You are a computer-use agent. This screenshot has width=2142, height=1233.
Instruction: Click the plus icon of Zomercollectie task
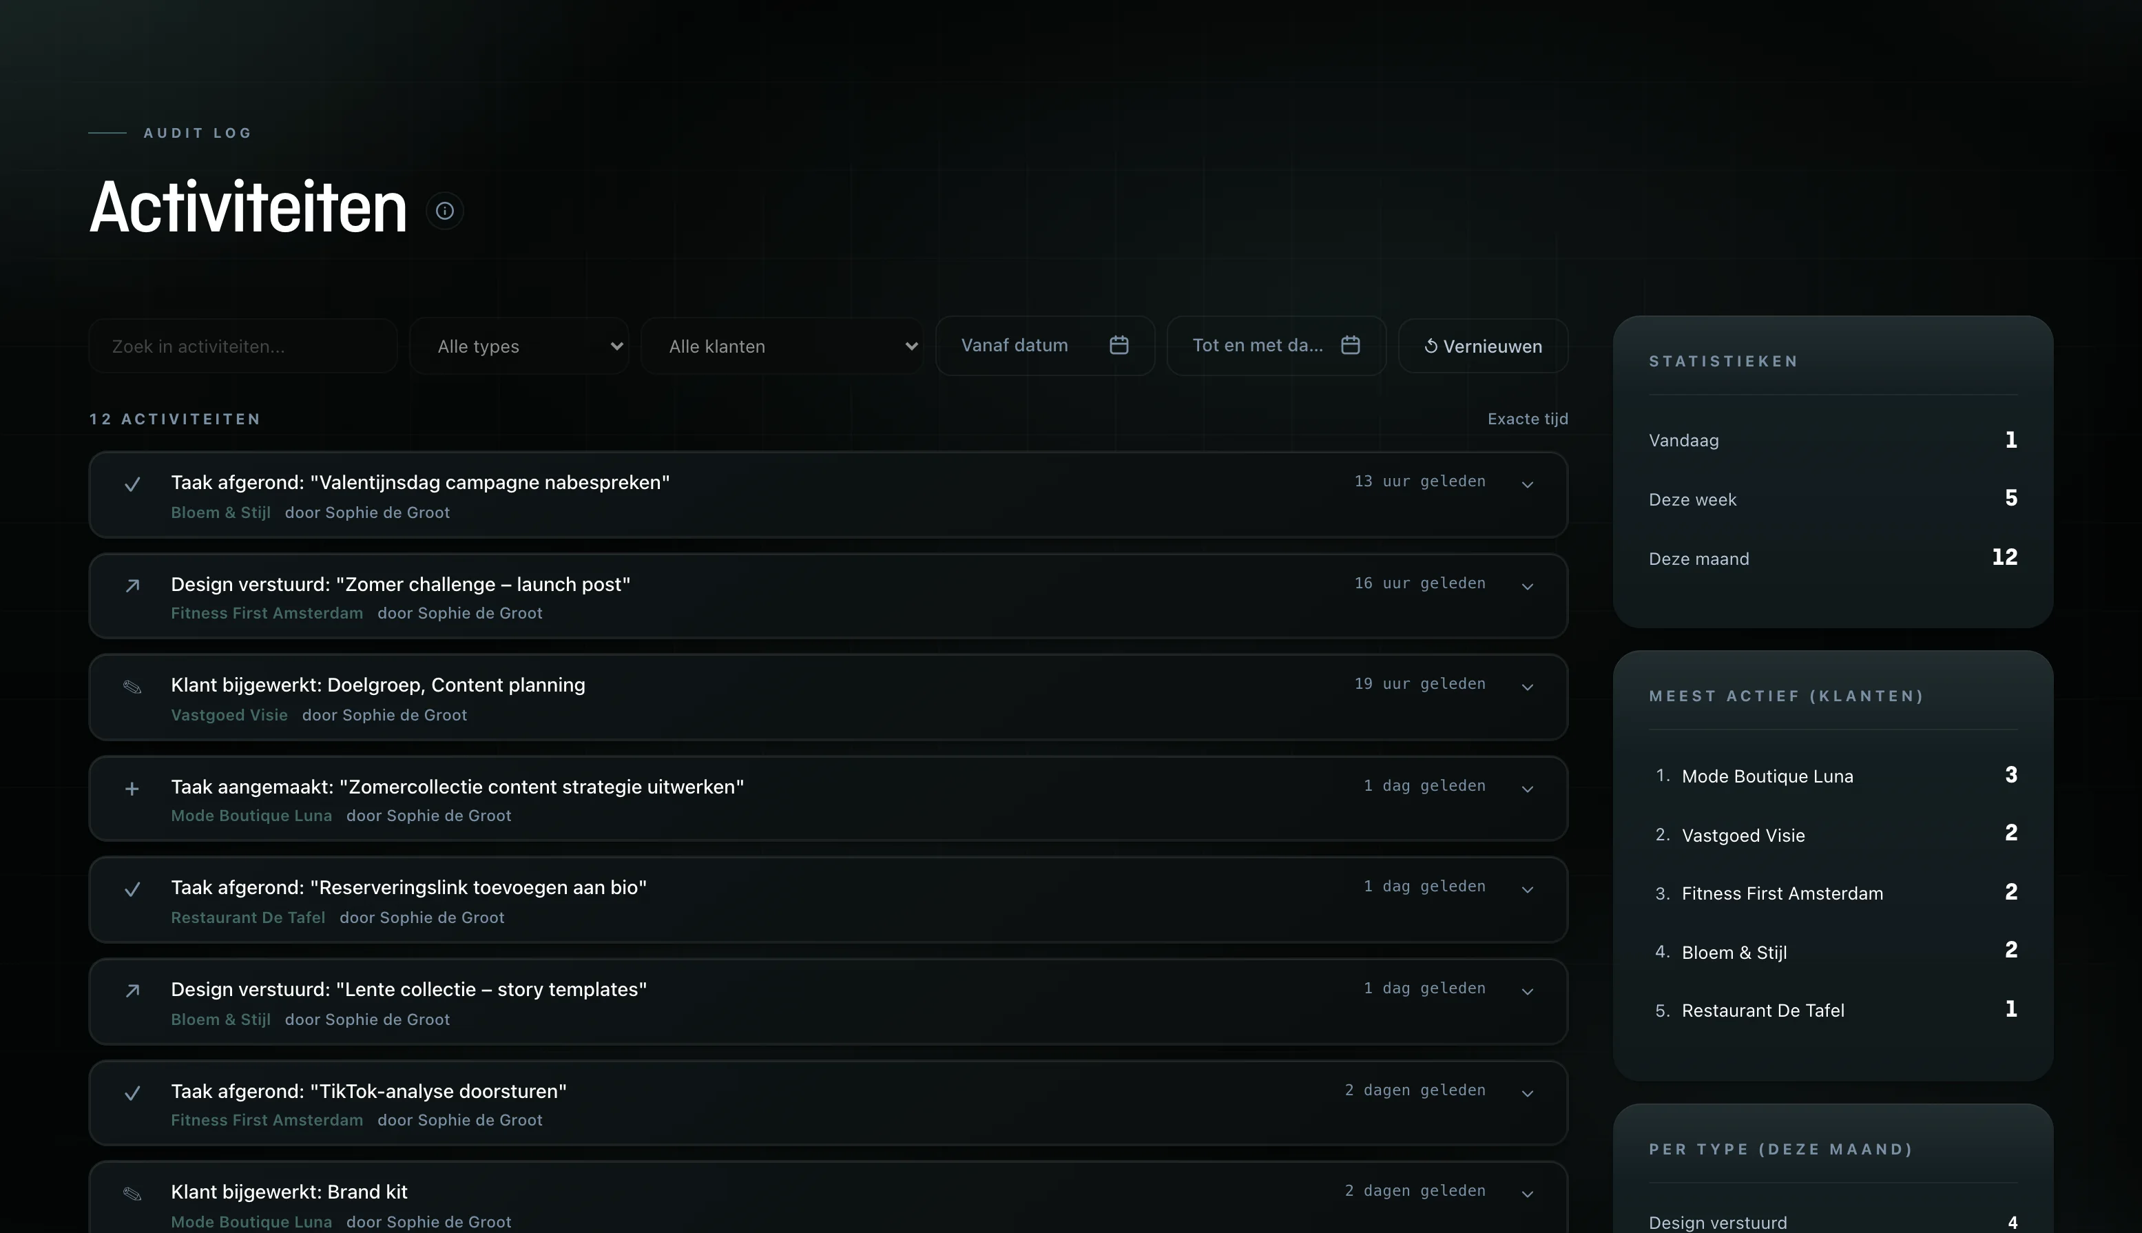pos(132,789)
